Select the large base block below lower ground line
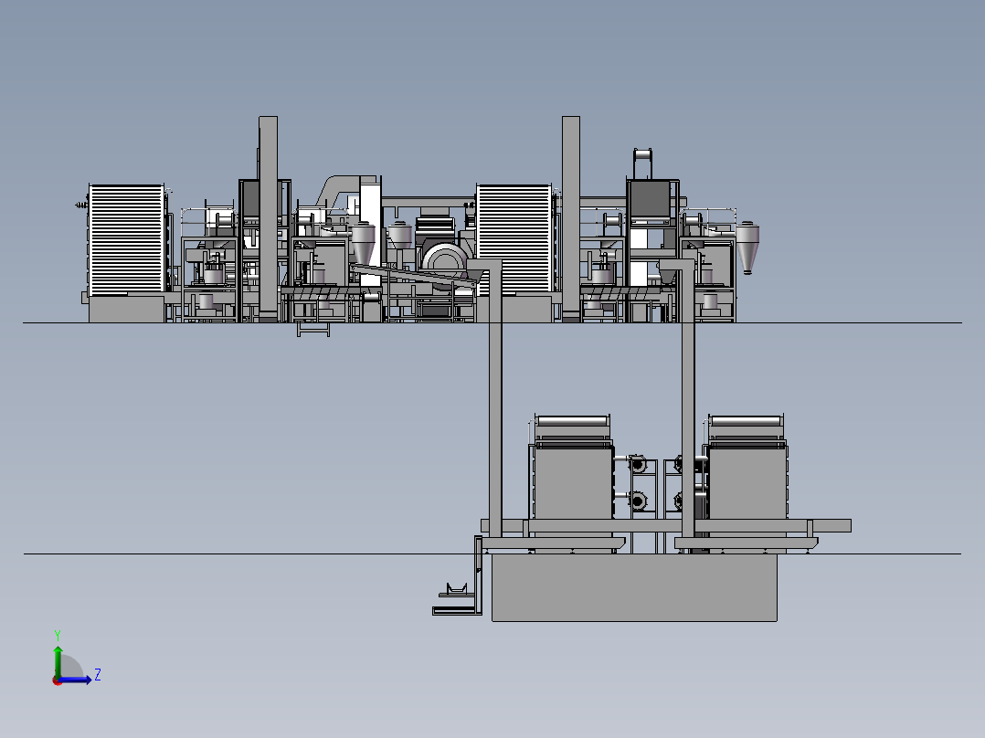The width and height of the screenshot is (985, 738). tap(634, 587)
